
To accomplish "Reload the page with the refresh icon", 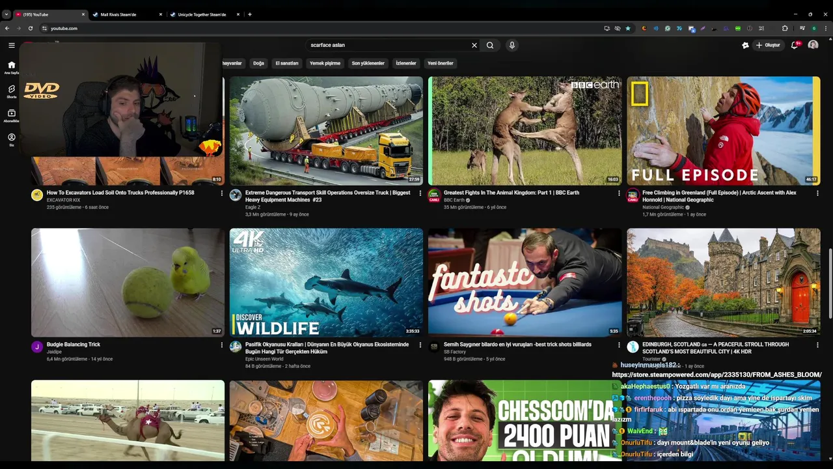I will 31,28.
